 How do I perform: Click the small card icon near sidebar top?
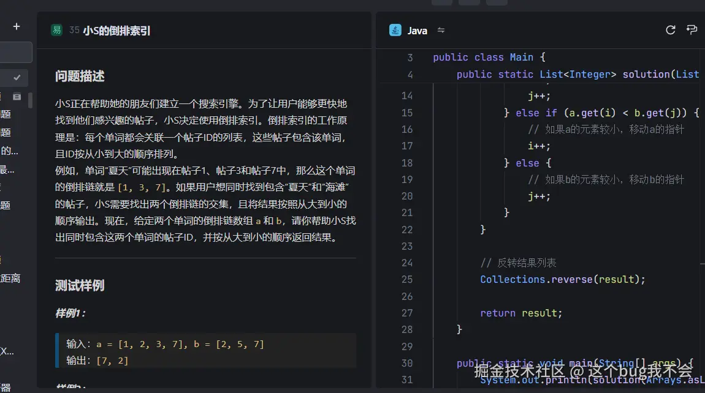tap(17, 96)
